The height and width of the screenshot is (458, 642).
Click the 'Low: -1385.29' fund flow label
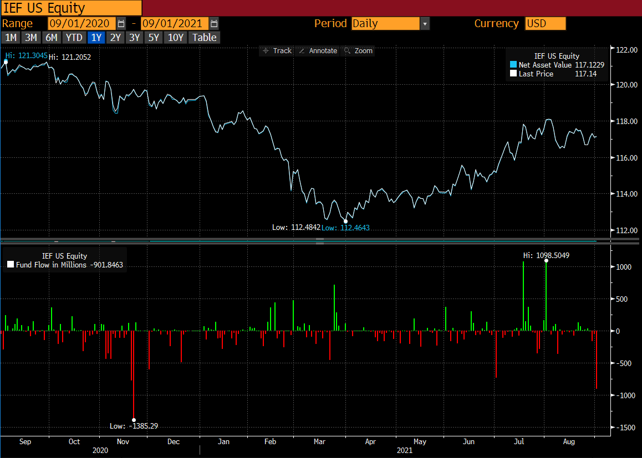click(134, 426)
